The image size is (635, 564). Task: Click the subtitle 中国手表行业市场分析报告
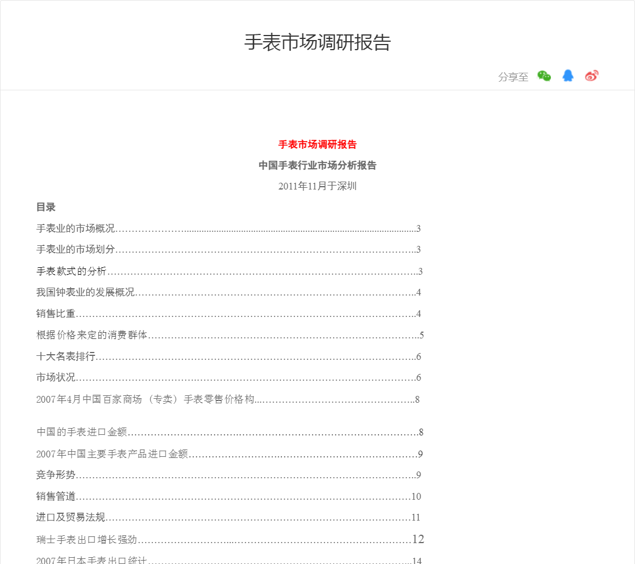coord(317,165)
